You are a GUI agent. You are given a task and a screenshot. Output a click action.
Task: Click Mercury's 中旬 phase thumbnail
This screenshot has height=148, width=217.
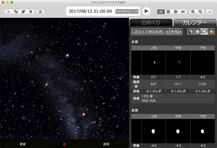[x=178, y=63]
